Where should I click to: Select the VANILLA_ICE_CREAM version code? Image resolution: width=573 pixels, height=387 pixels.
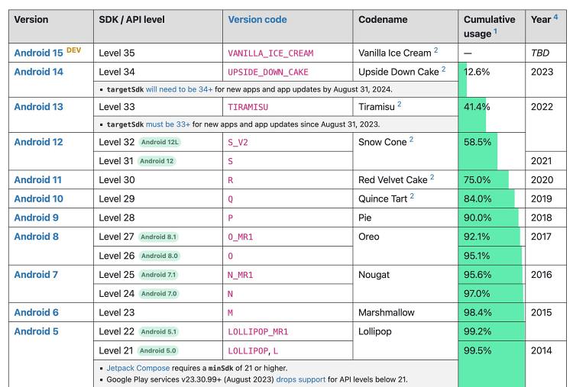(x=270, y=53)
